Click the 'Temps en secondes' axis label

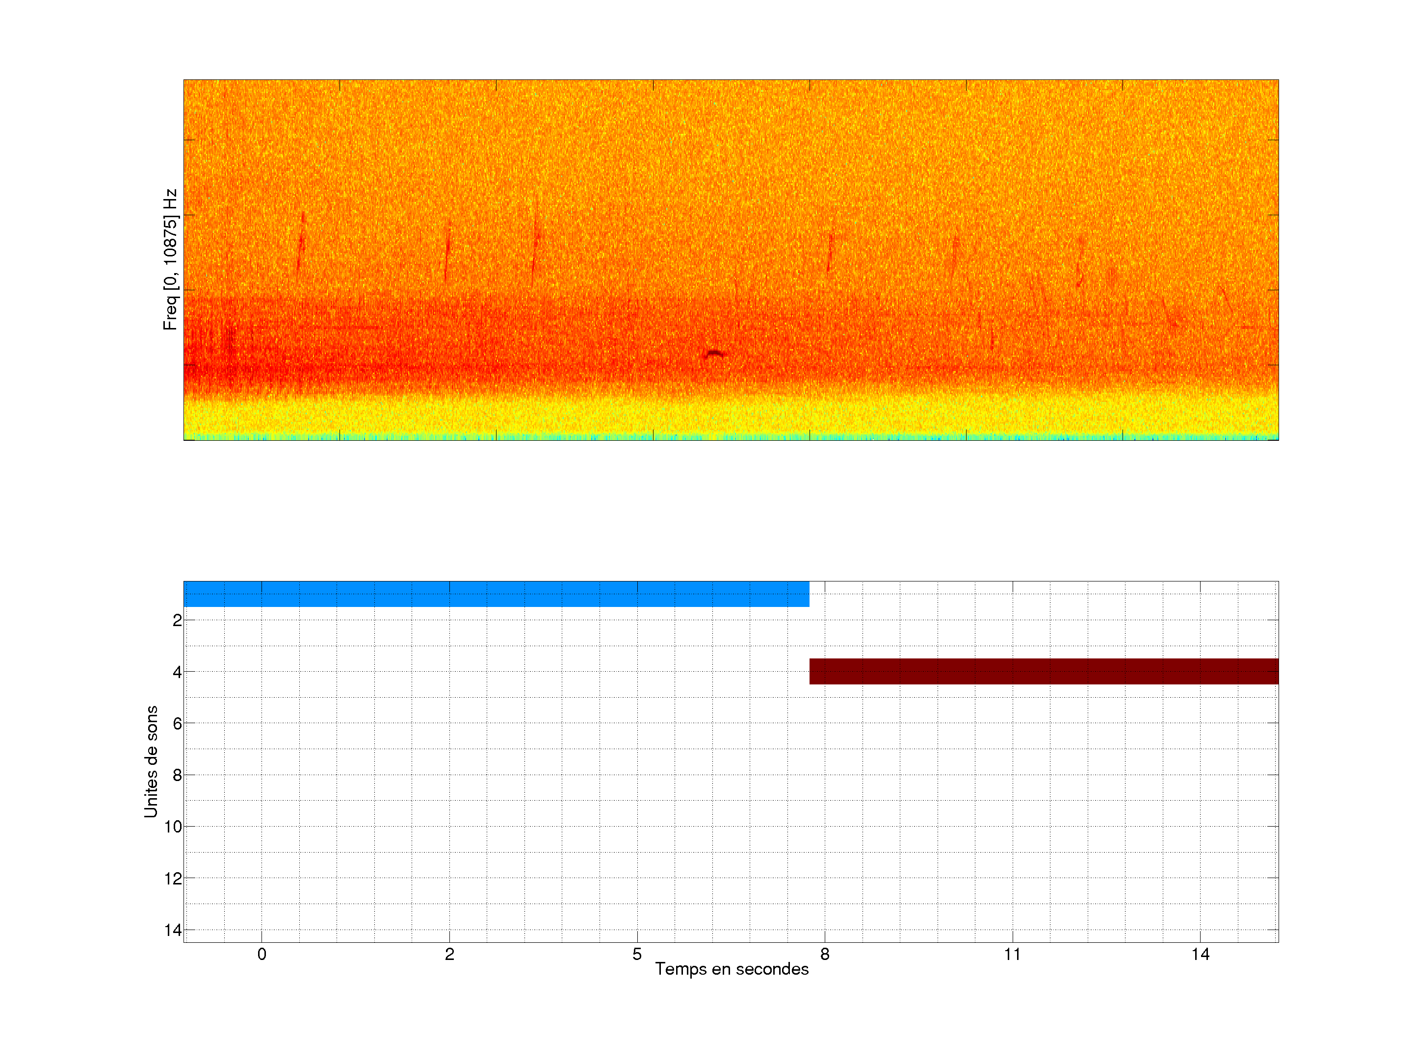coord(732,969)
